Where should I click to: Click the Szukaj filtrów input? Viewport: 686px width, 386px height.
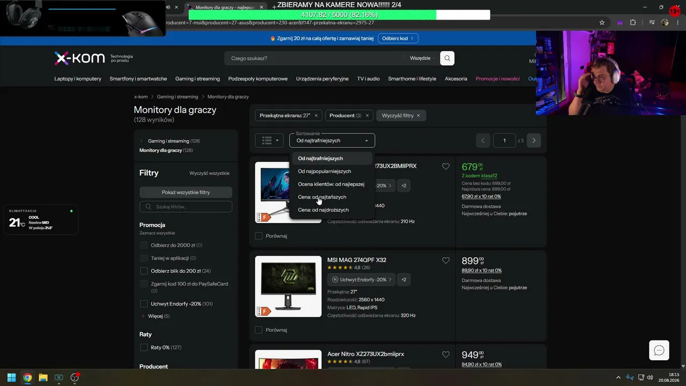point(186,206)
